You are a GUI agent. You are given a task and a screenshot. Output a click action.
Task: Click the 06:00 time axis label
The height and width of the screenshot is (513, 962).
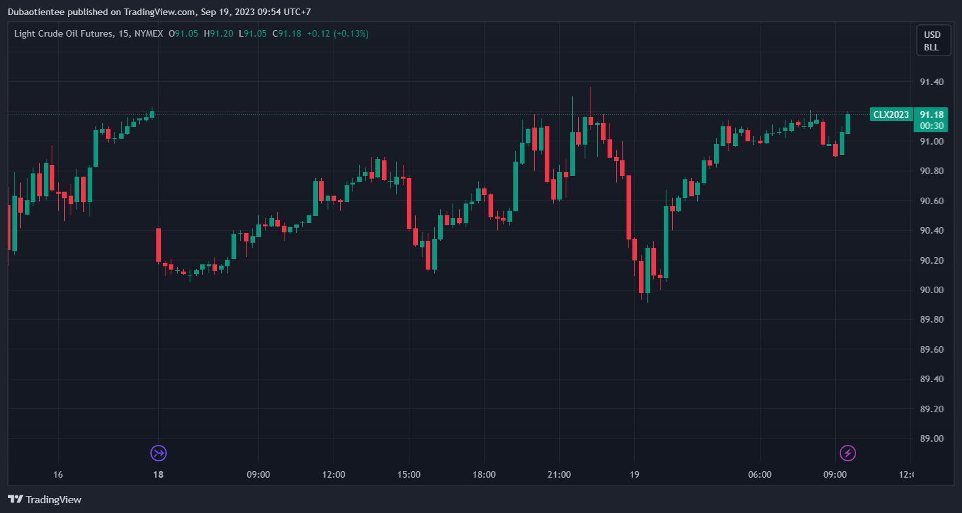tap(760, 474)
